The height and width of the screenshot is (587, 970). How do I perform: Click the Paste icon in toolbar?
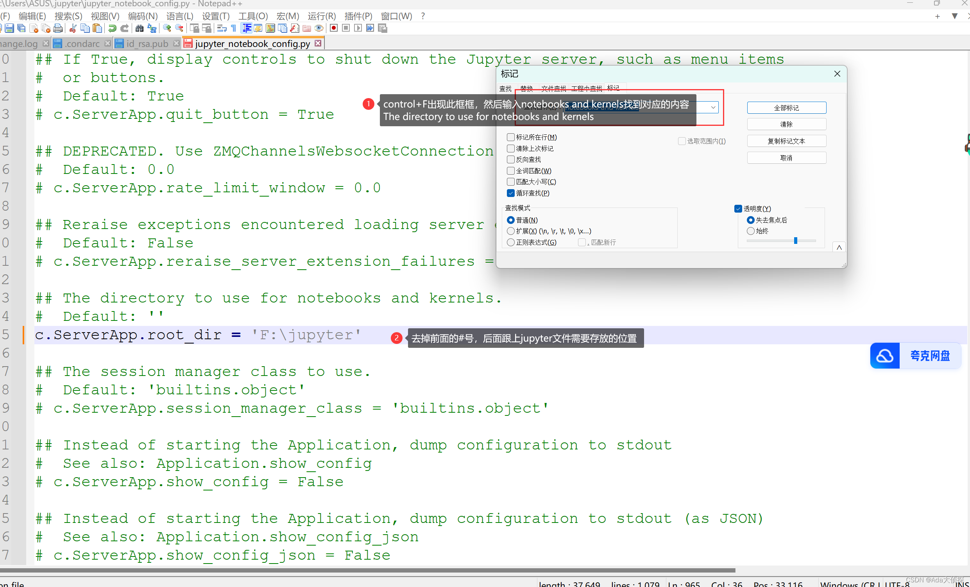coord(94,28)
